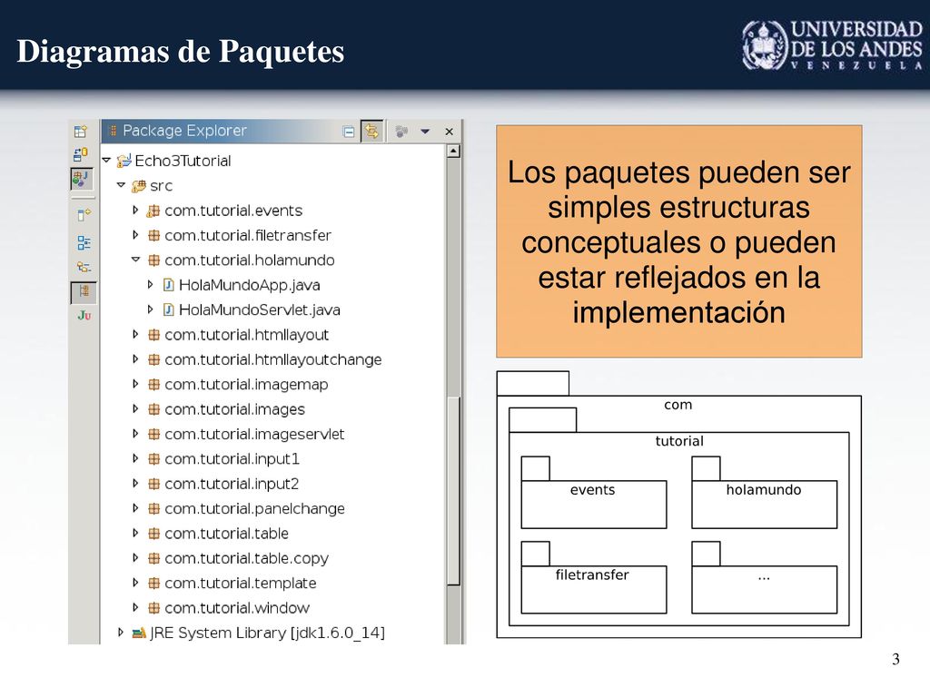Click the tutorial package label in diagram
Image resolution: width=930 pixels, height=697 pixels.
click(679, 441)
